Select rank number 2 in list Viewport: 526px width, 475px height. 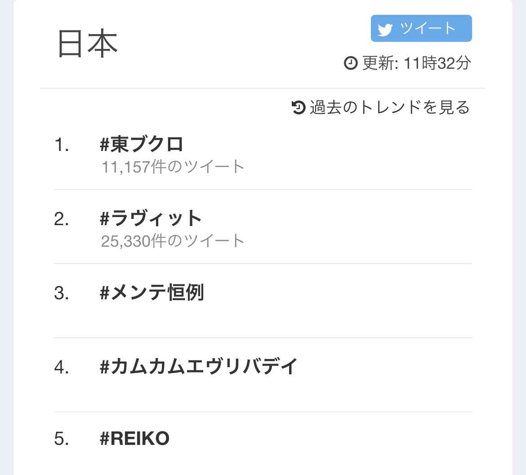click(62, 219)
